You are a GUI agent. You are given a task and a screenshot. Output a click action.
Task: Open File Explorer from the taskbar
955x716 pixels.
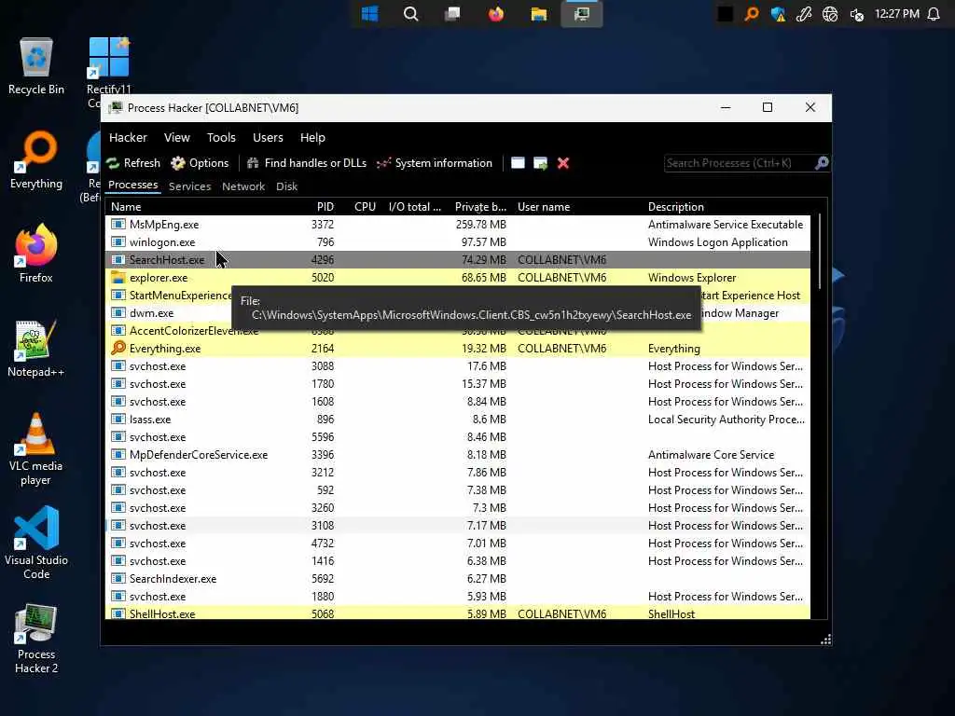538,14
